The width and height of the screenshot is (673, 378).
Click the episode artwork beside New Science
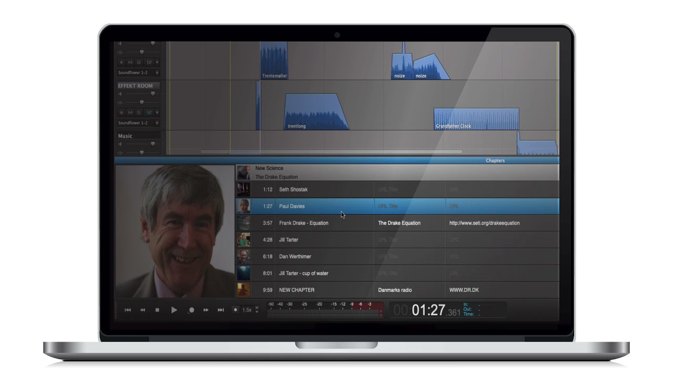243,173
